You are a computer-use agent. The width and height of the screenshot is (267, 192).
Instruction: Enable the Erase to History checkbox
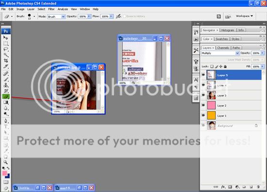(x=124, y=16)
